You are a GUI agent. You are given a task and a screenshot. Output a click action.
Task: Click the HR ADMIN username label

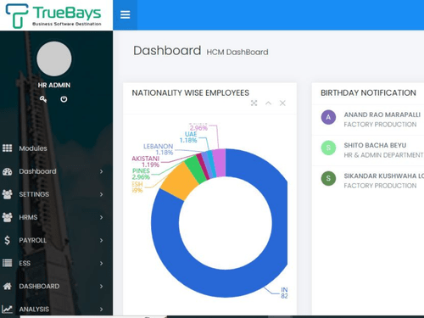pos(54,85)
